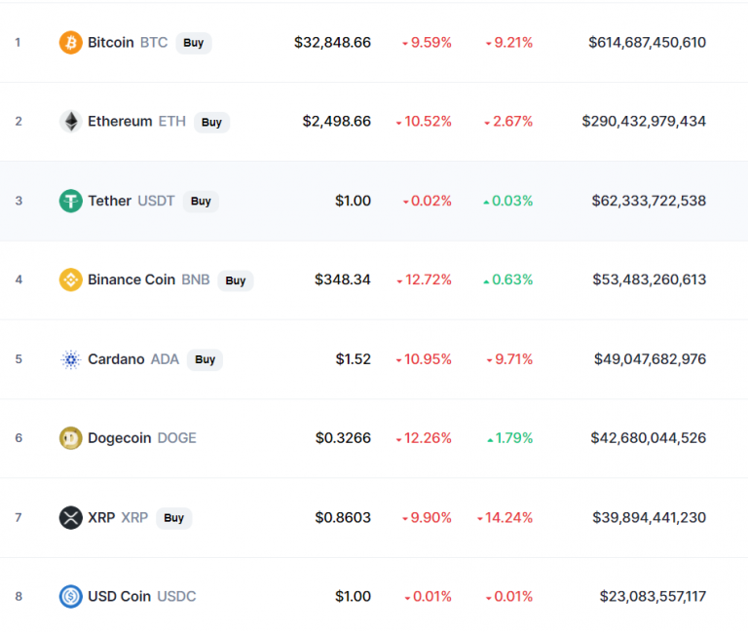748x632 pixels.
Task: Click the Buy button for Cardano ADA
Action: 206,359
